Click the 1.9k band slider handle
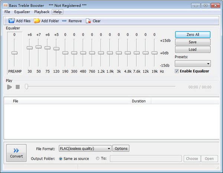Image resolution: width=223 pixels, height=173 pixels. pos(110,53)
